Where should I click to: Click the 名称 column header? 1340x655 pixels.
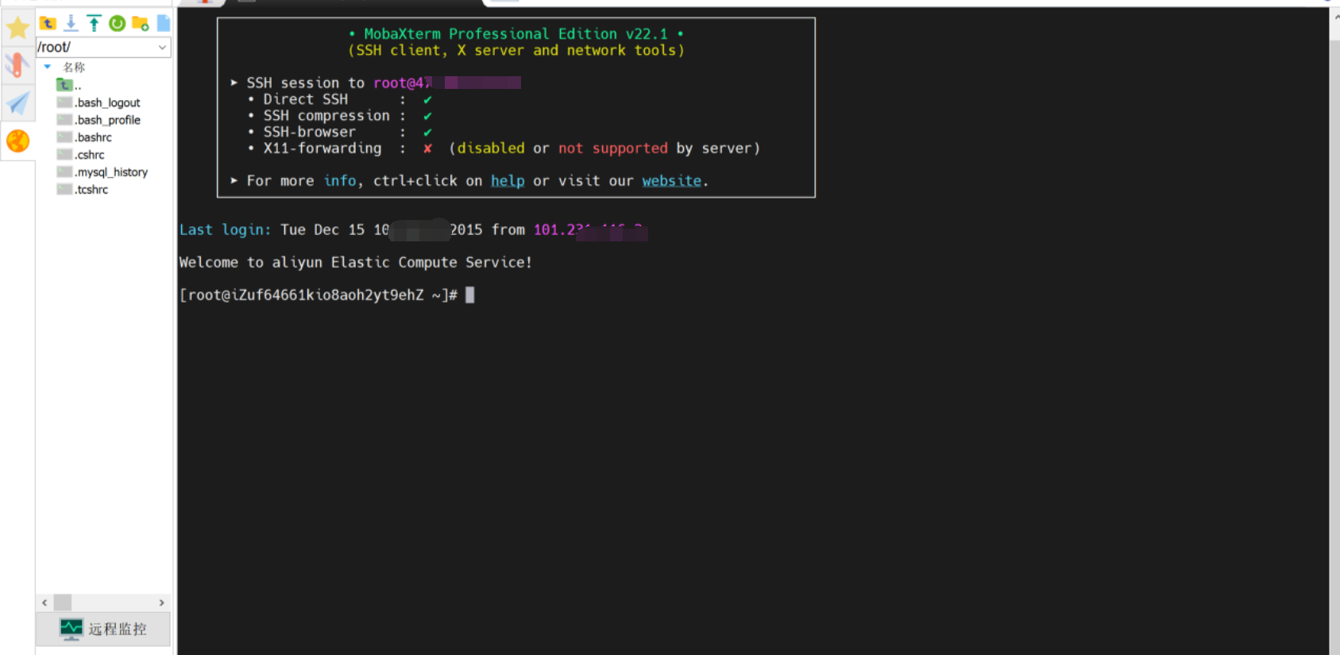pyautogui.click(x=74, y=67)
